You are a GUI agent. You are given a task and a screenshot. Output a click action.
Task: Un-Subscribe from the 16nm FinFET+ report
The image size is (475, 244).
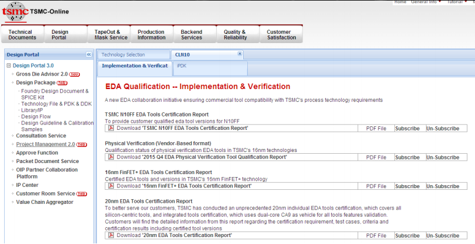[443, 186]
